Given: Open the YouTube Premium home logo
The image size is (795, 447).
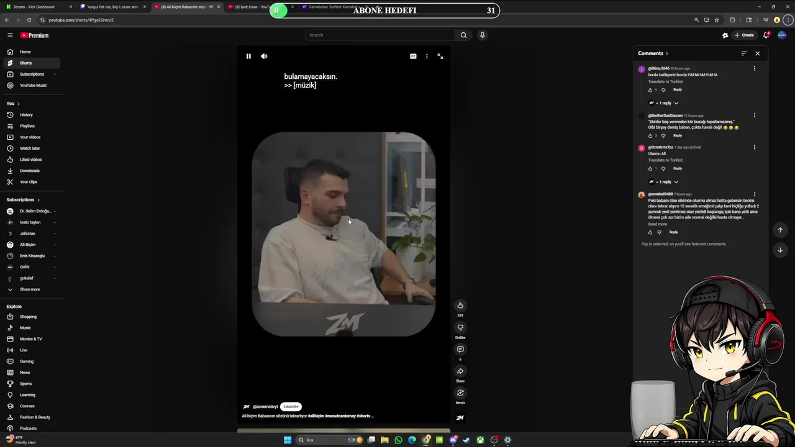Looking at the screenshot, I should [x=34, y=35].
